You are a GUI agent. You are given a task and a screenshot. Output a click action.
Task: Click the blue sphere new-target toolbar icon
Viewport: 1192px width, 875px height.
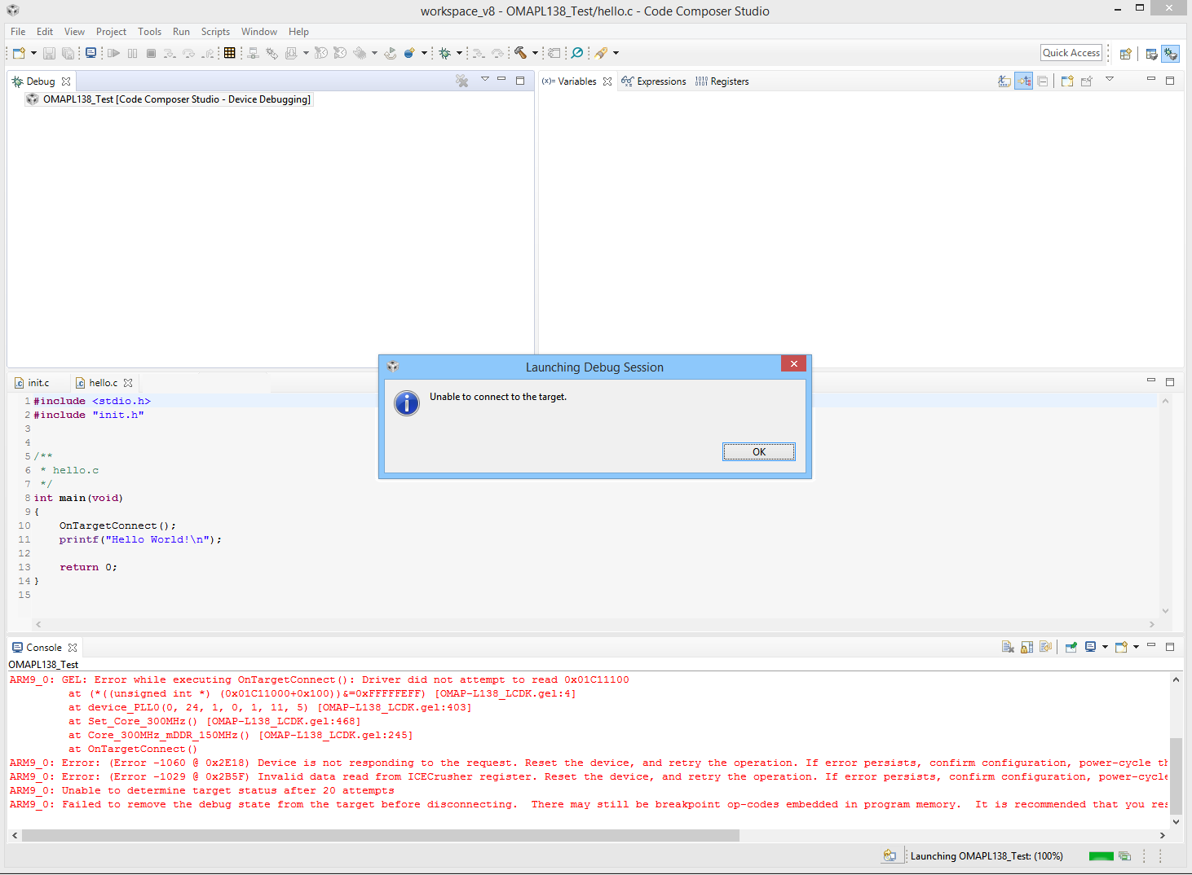(x=409, y=53)
